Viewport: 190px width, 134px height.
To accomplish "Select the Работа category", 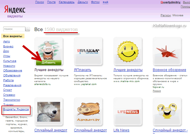I will pos(8,80).
